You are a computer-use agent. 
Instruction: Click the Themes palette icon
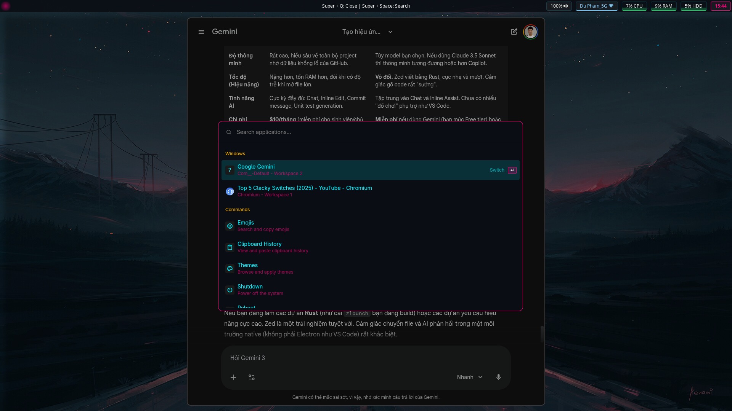pos(230,269)
